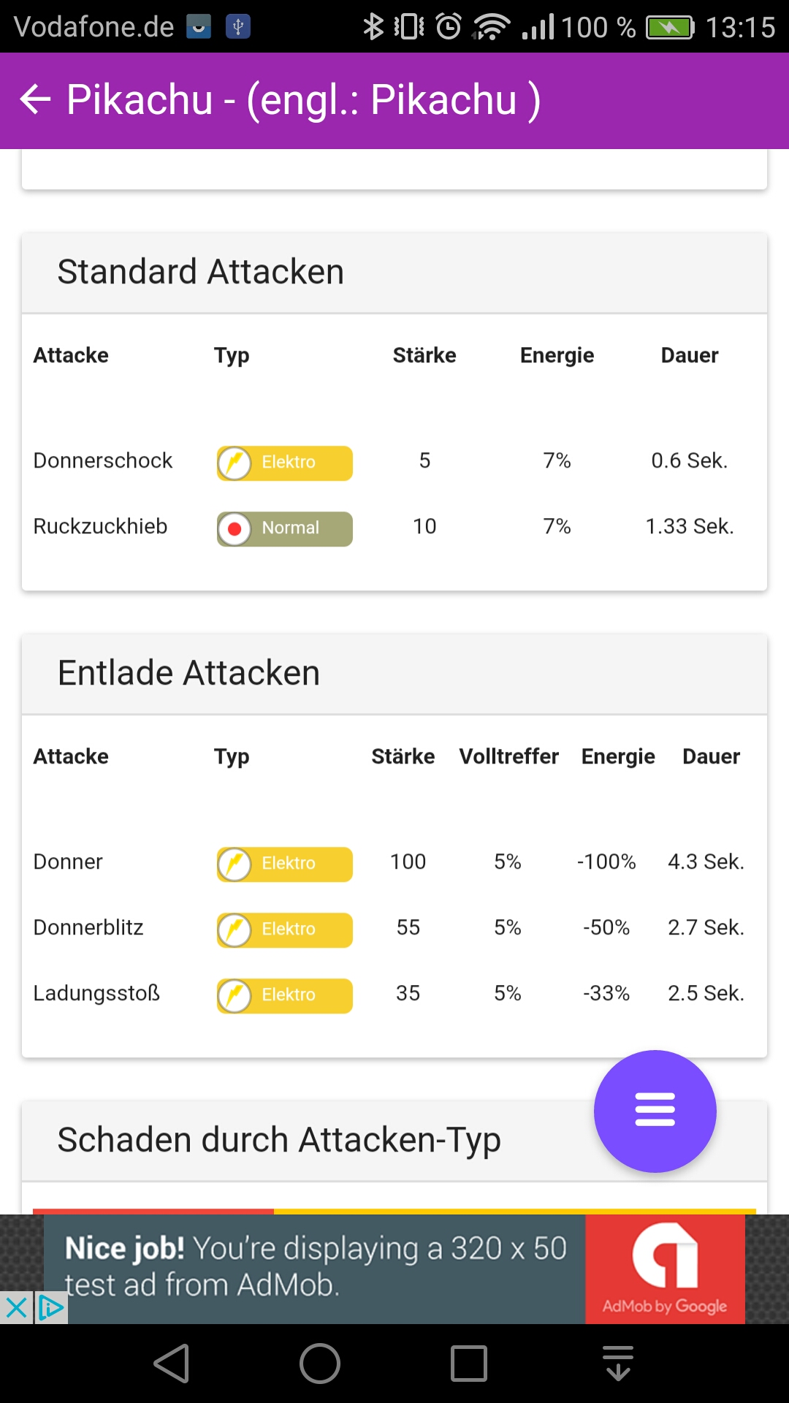Tap the Elektro type badge for Donnerschock
789x1403 pixels.
285,463
